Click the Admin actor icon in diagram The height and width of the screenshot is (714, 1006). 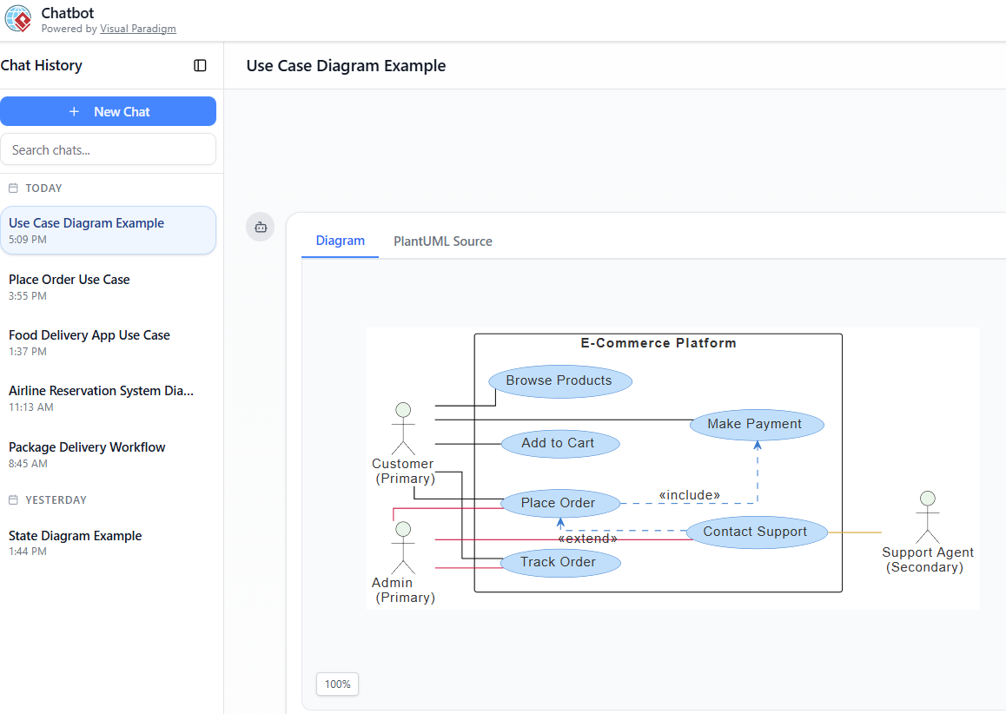click(402, 547)
